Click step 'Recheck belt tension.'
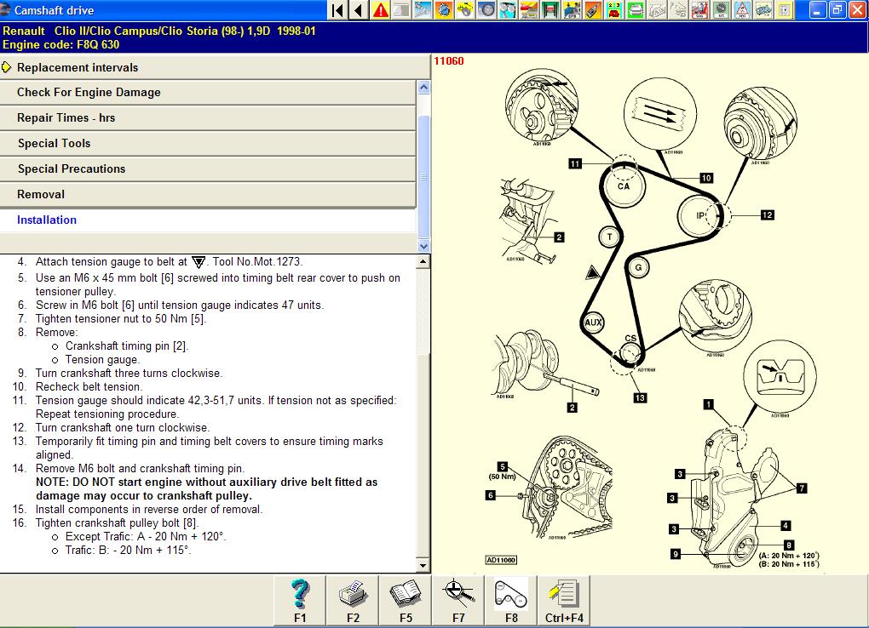Viewport: 869px width, 628px height. (89, 386)
